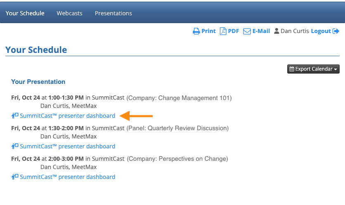
Task: Click the Export Calendar caret arrow
Action: pos(336,69)
